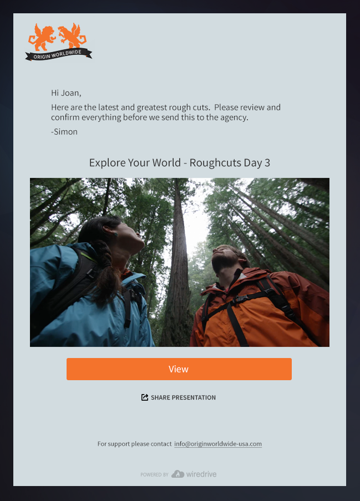Open the View presentation button
This screenshot has height=501, width=360.
coord(179,369)
